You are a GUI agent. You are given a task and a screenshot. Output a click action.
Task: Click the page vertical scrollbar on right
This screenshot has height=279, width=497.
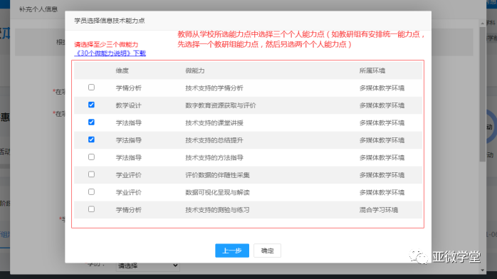pyautogui.click(x=483, y=94)
